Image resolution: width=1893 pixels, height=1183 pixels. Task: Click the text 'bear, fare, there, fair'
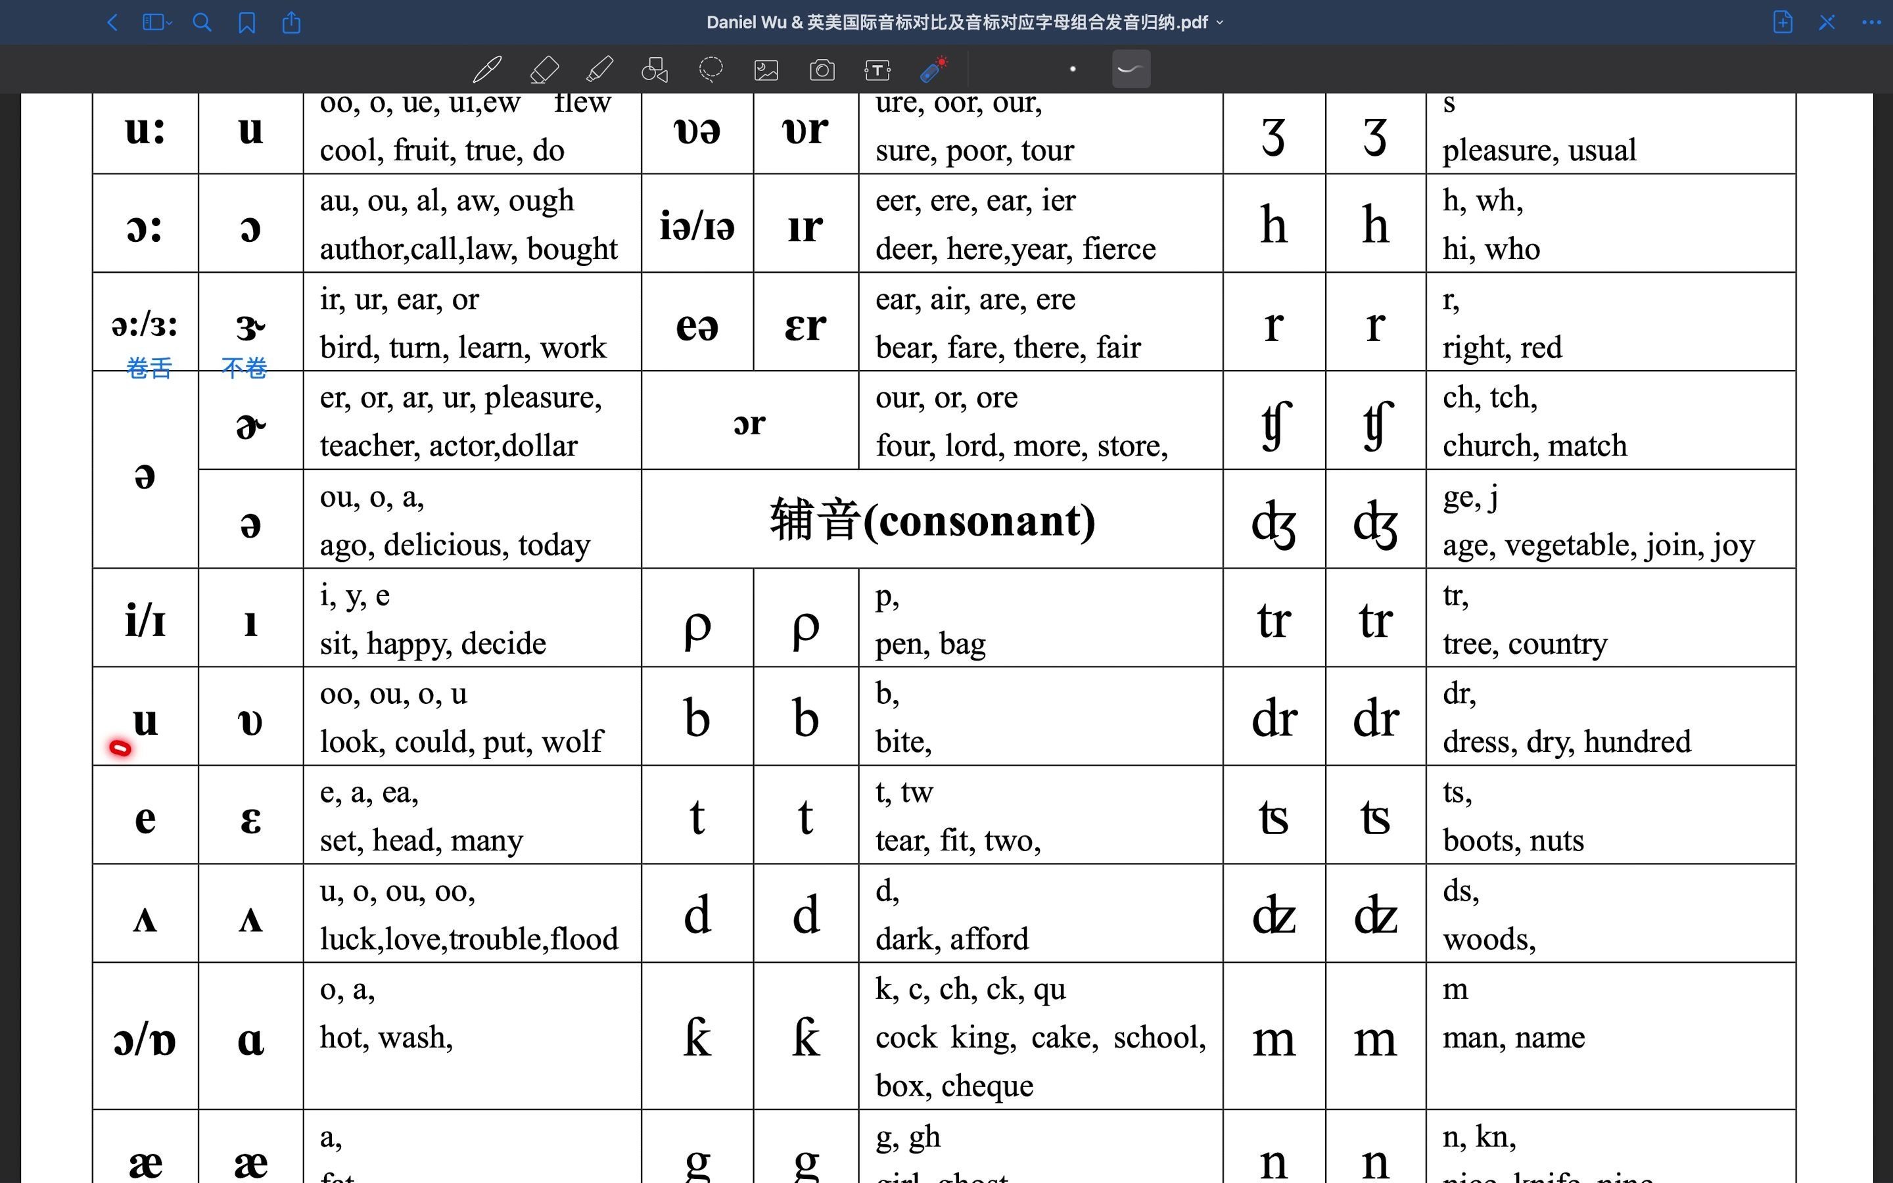click(1008, 348)
